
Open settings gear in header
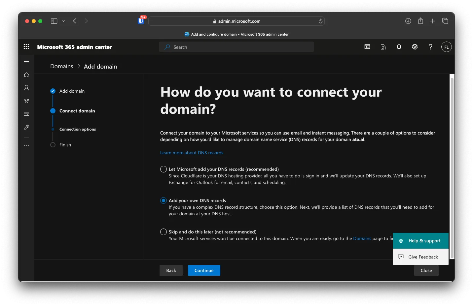(415, 47)
